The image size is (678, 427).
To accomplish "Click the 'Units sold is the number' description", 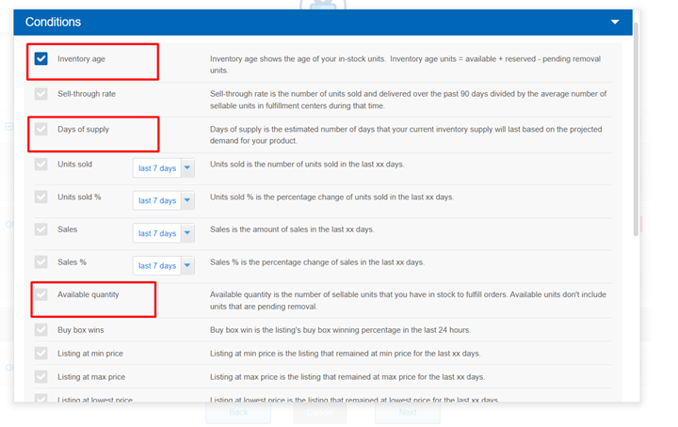I will click(x=307, y=164).
